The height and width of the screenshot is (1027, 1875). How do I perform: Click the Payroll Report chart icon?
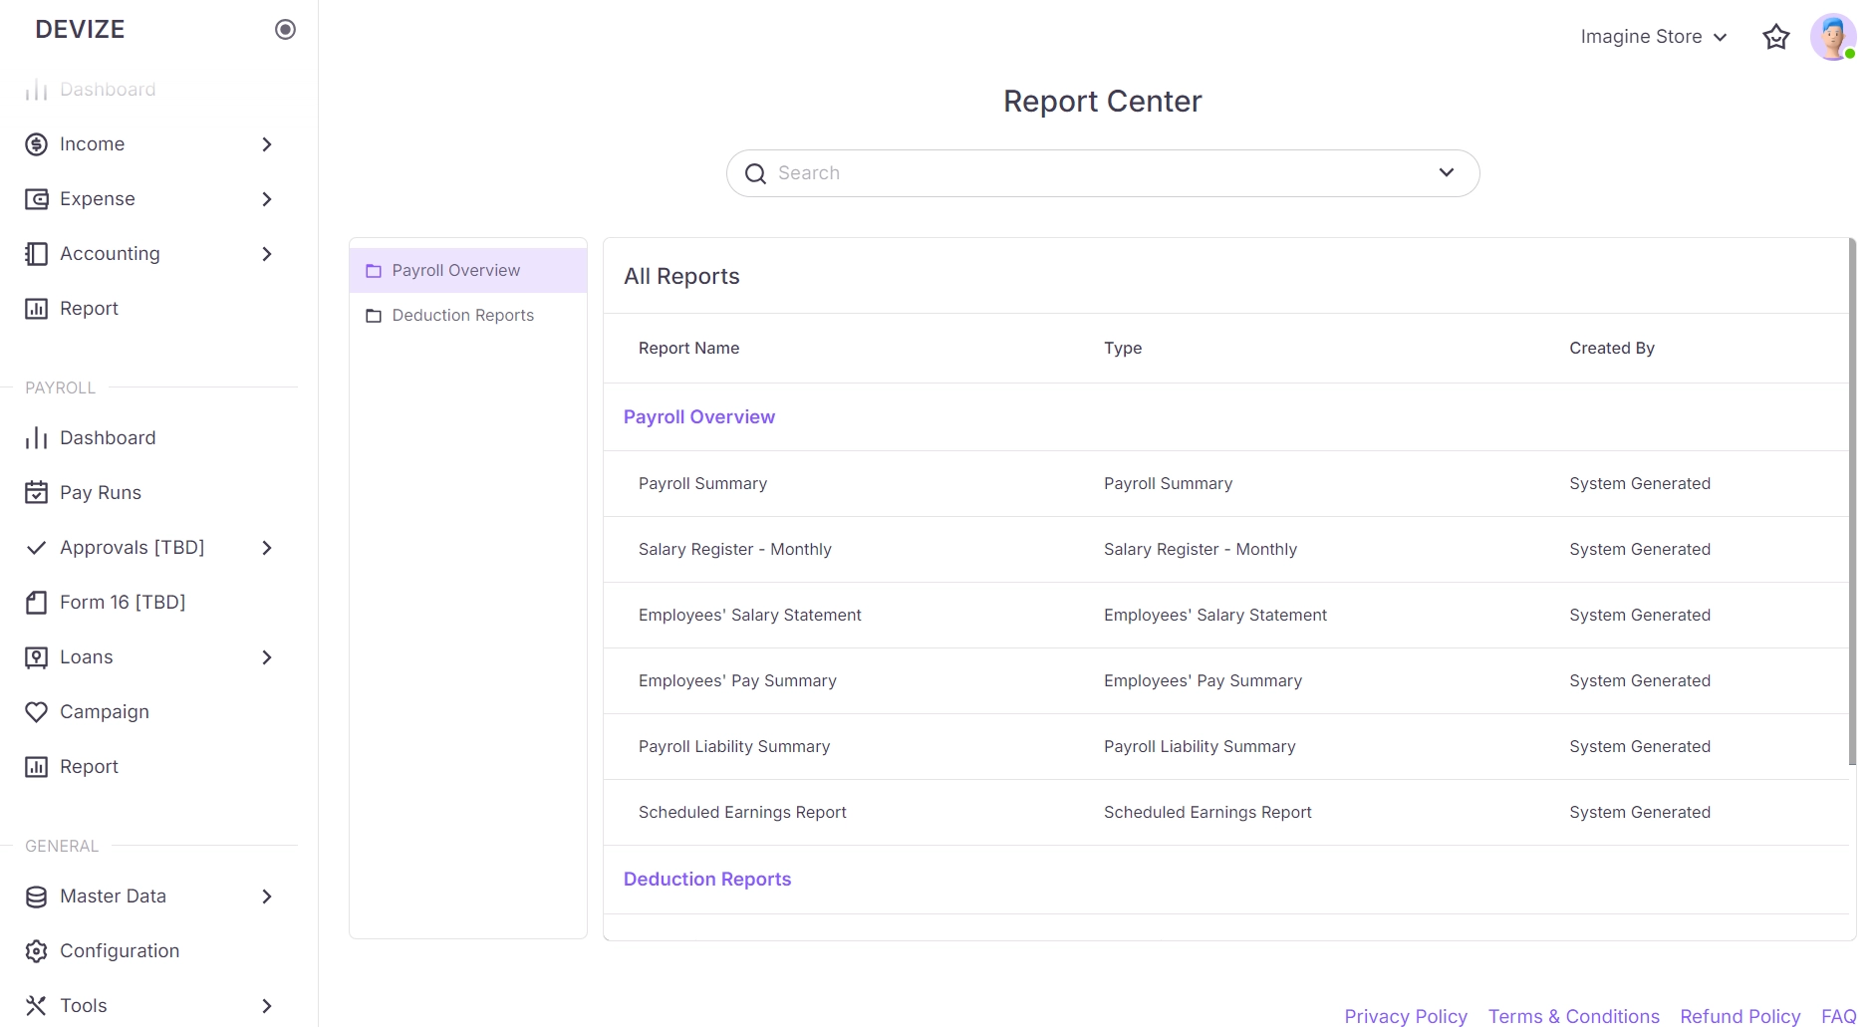coord(37,767)
